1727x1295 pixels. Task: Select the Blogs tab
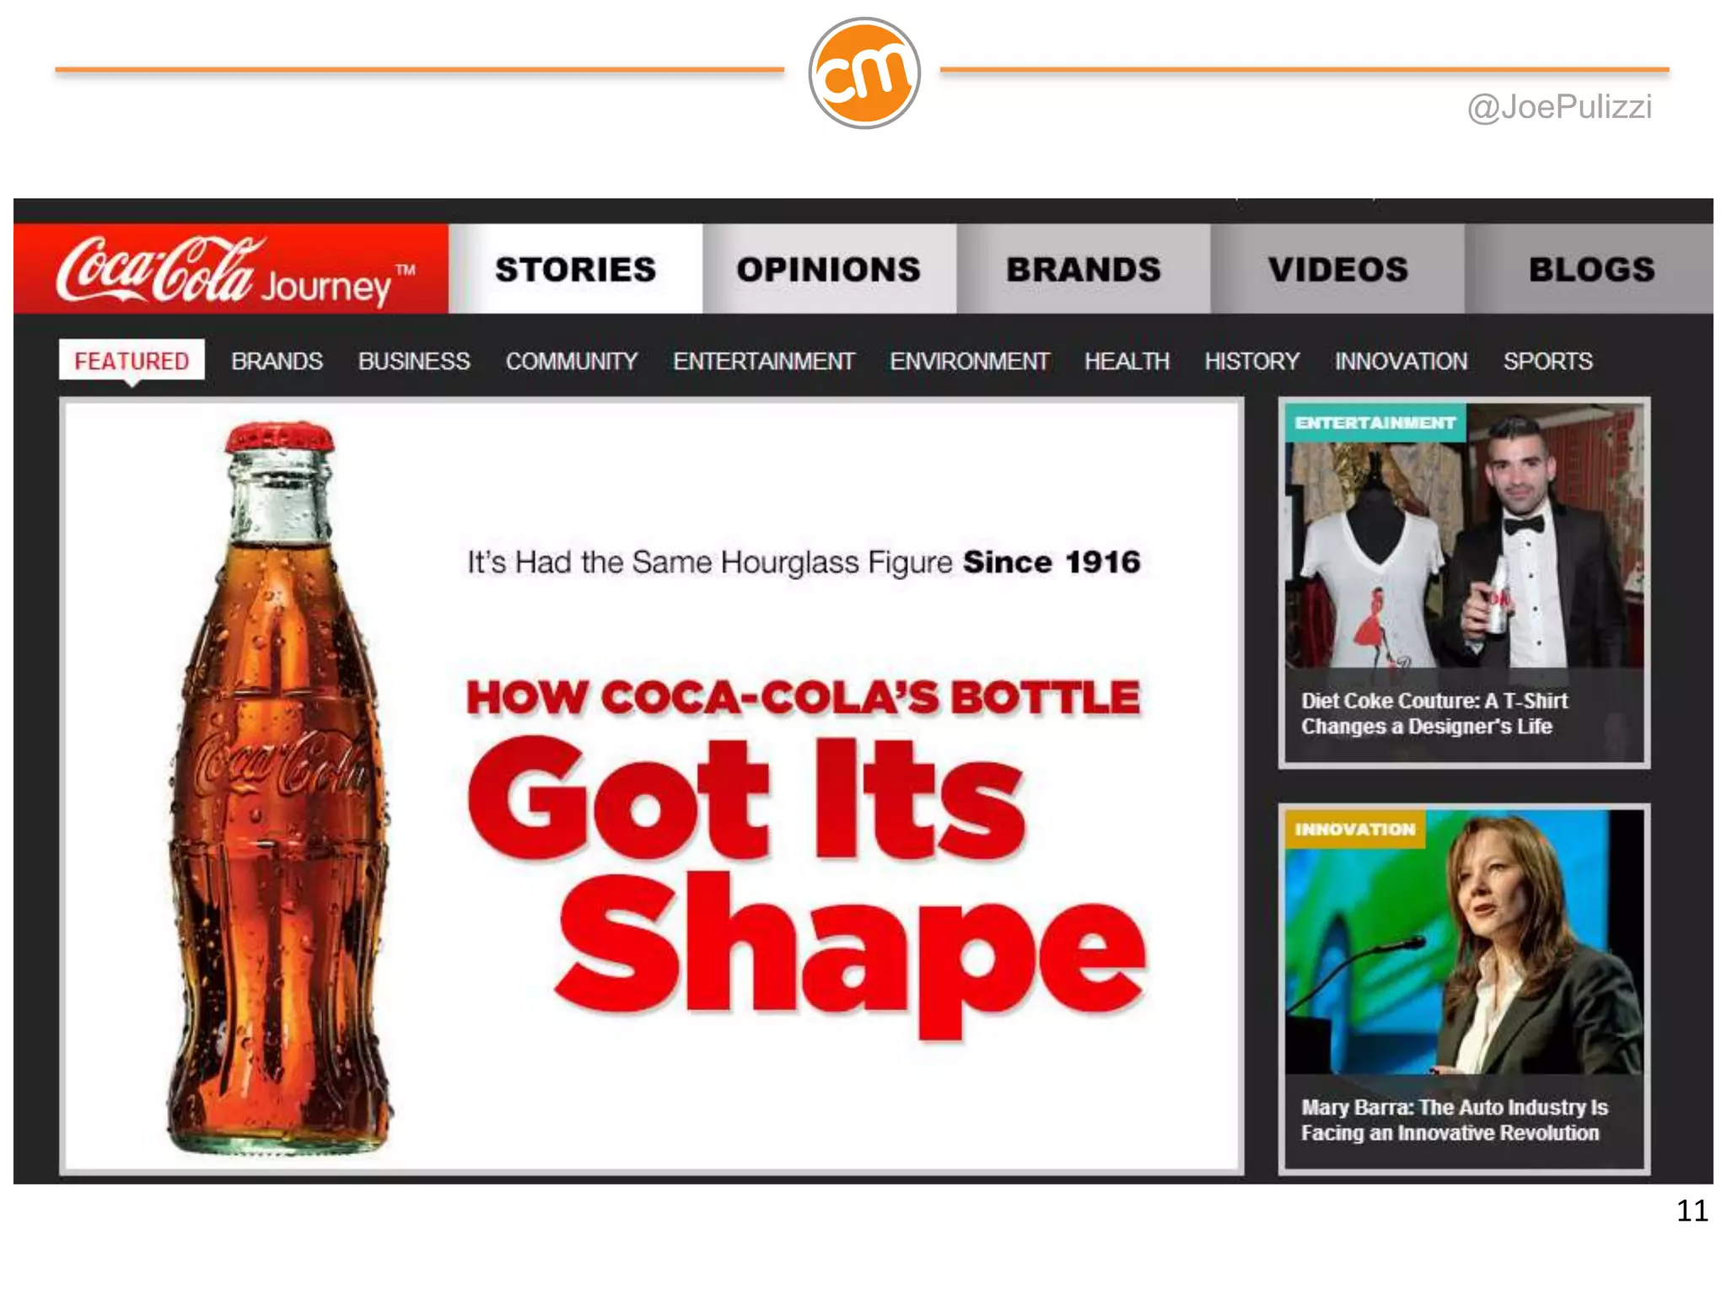(x=1590, y=269)
